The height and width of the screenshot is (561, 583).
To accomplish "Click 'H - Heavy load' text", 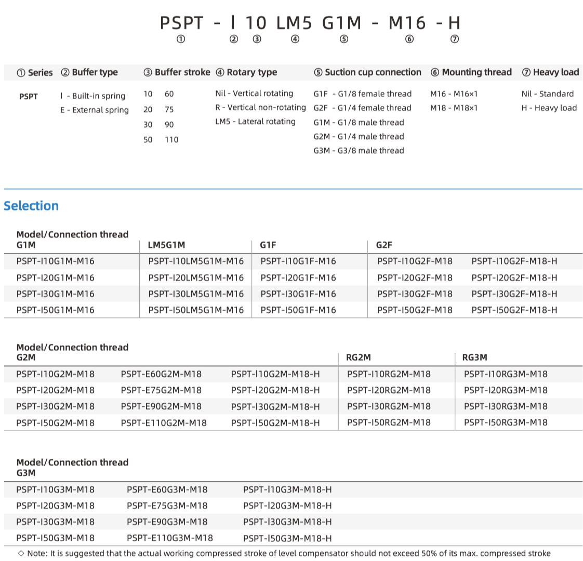I will [549, 108].
